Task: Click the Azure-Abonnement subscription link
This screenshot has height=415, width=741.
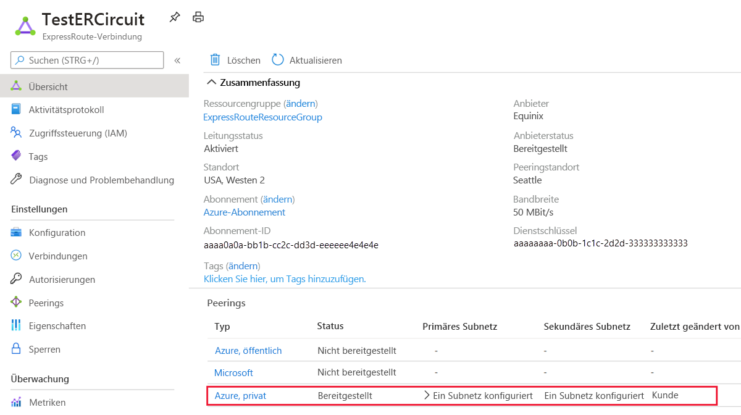Action: [245, 212]
